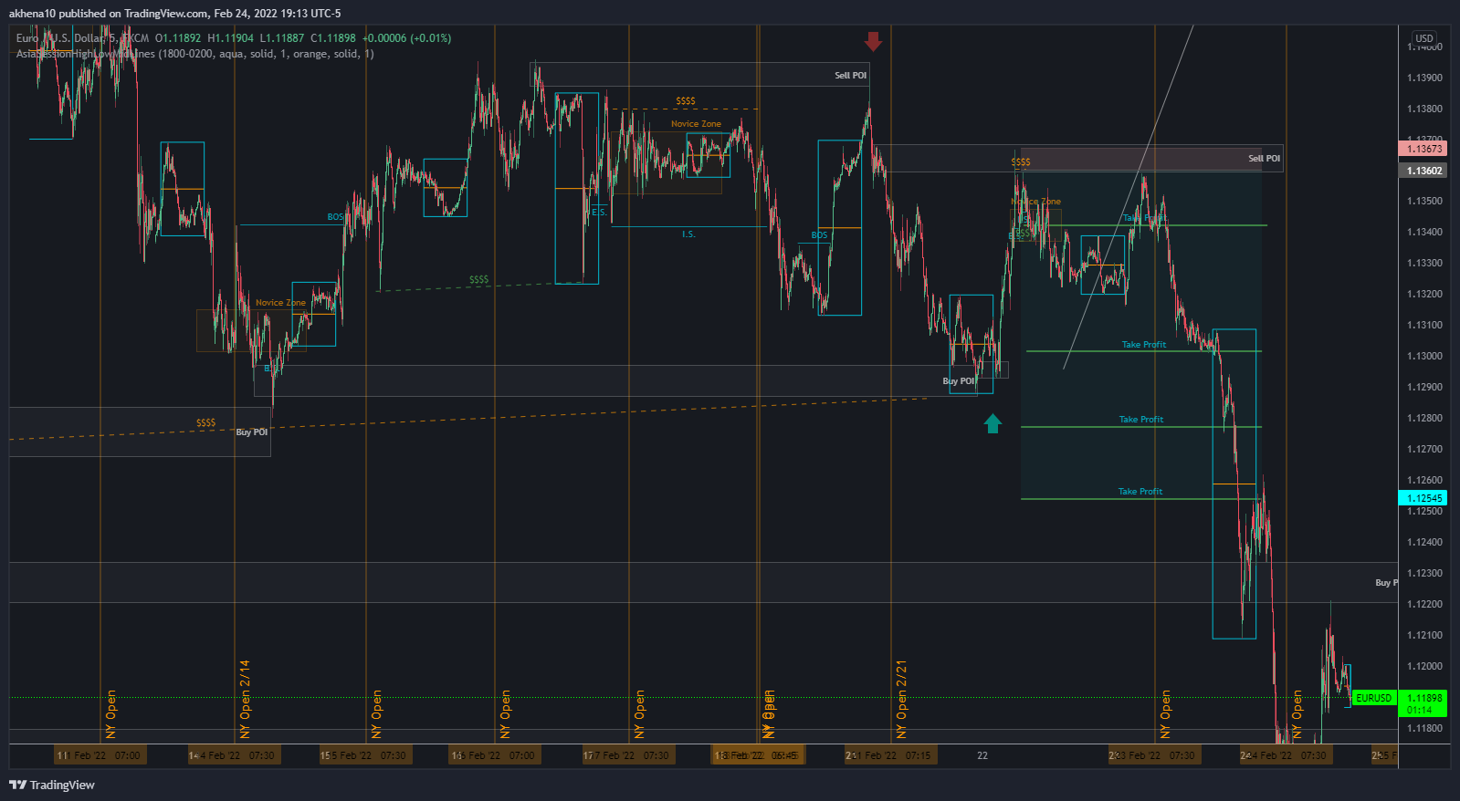Click the TradingView logo at bottom left

tap(52, 785)
